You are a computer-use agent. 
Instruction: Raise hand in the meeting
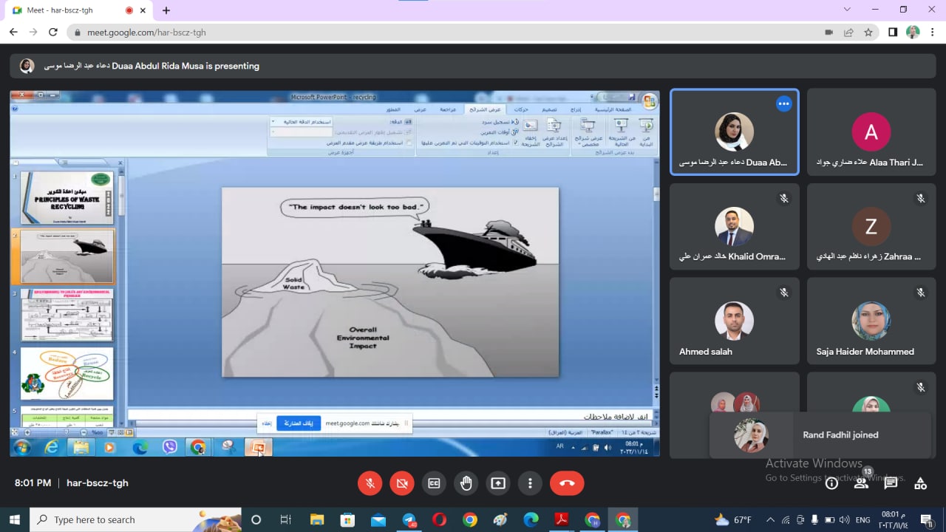(x=466, y=483)
